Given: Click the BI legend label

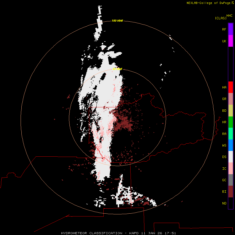Looking at the screenshot, I should (224, 192).
